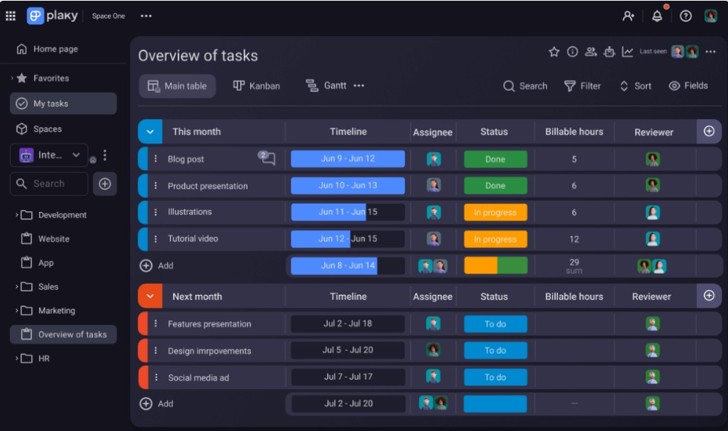Image resolution: width=728 pixels, height=431 pixels.
Task: Open board members via people icon
Action: 590,52
